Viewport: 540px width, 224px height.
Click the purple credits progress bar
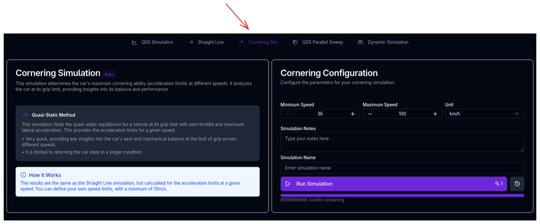(x=402, y=195)
